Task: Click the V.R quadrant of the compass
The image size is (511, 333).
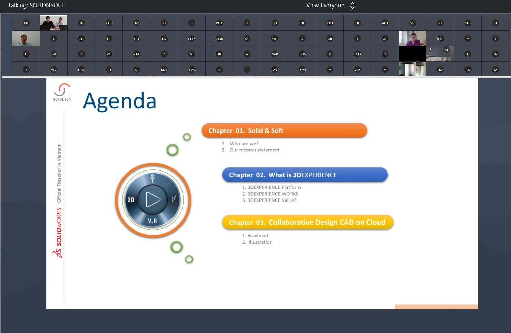Action: pyautogui.click(x=153, y=221)
